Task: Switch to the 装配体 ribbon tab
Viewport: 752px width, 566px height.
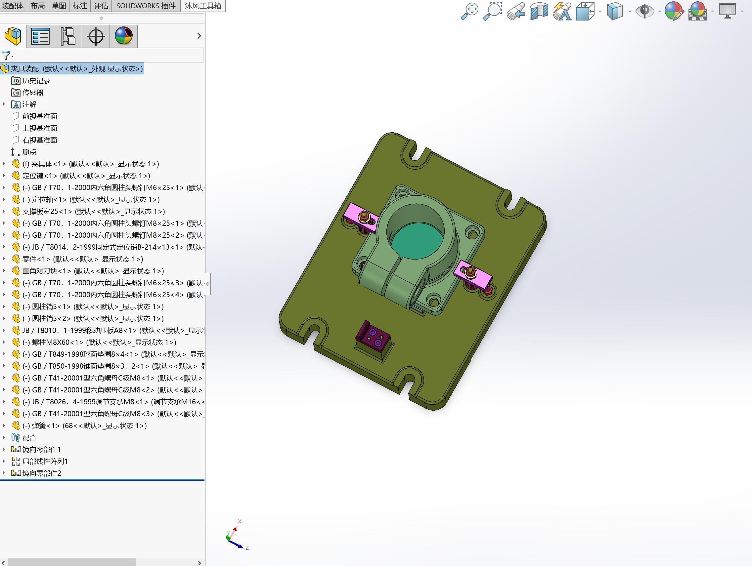Action: 13,6
